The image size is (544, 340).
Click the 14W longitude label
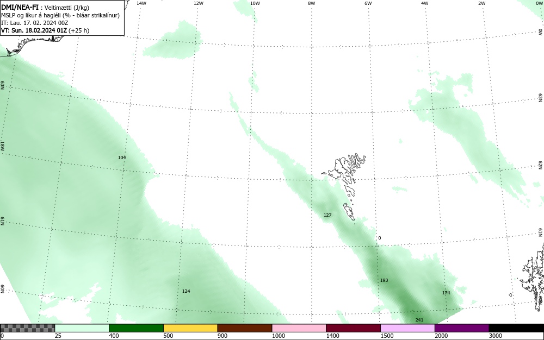pyautogui.click(x=141, y=3)
